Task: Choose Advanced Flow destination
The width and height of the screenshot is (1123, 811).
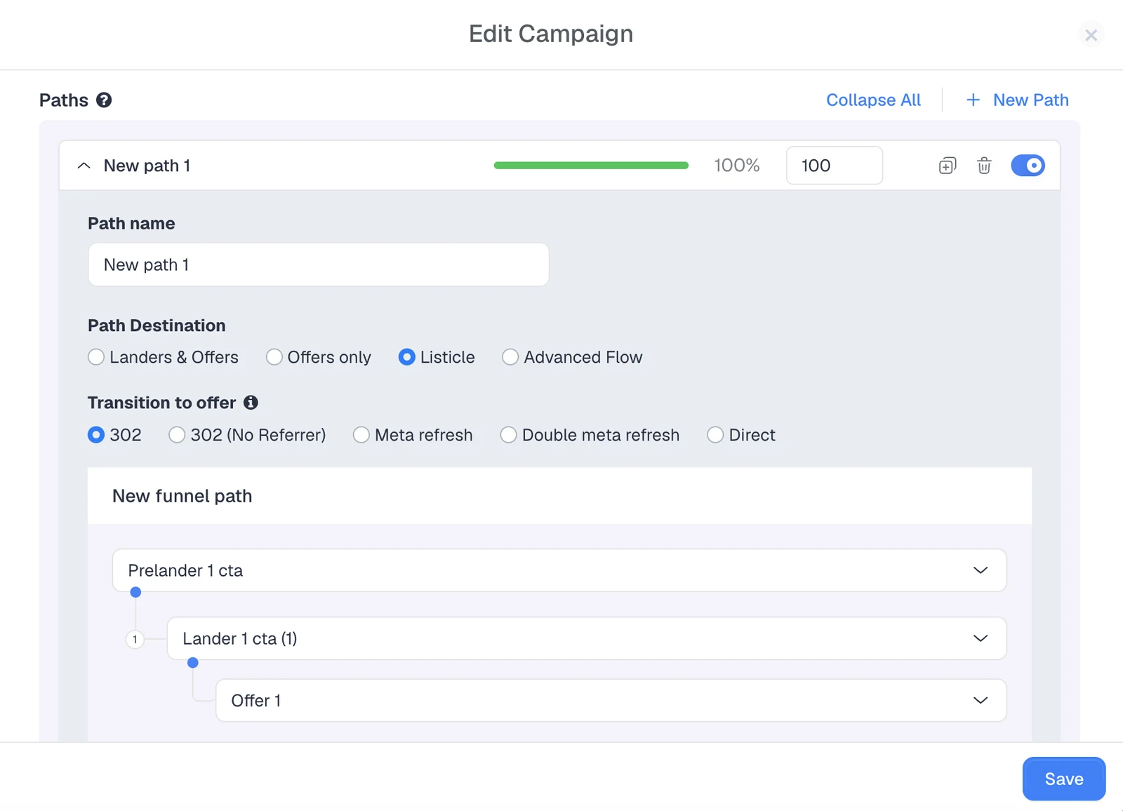Action: pos(510,357)
